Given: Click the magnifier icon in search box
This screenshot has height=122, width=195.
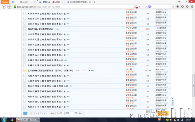Looking at the screenshot, I should click(173, 7).
